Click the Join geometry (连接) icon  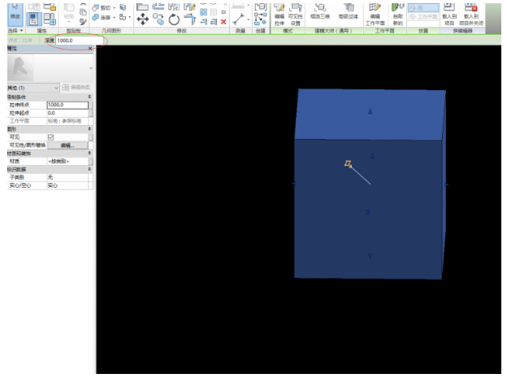pyautogui.click(x=96, y=17)
